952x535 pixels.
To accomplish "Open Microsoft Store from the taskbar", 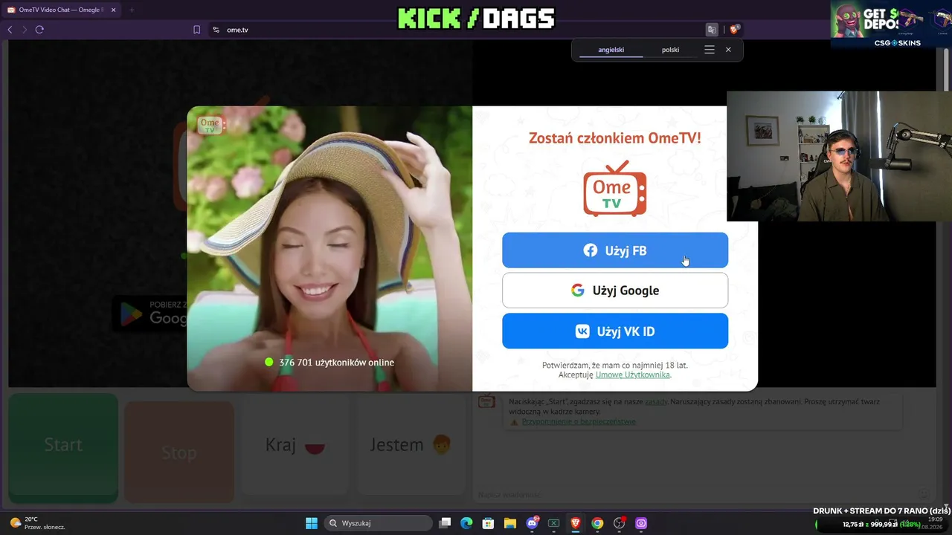I will (x=488, y=523).
